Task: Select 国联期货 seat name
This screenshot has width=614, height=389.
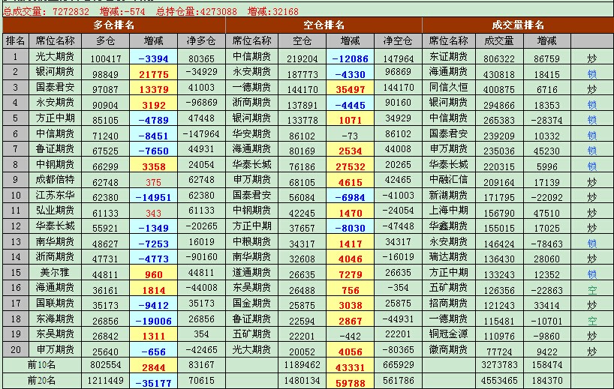Action: pos(56,303)
